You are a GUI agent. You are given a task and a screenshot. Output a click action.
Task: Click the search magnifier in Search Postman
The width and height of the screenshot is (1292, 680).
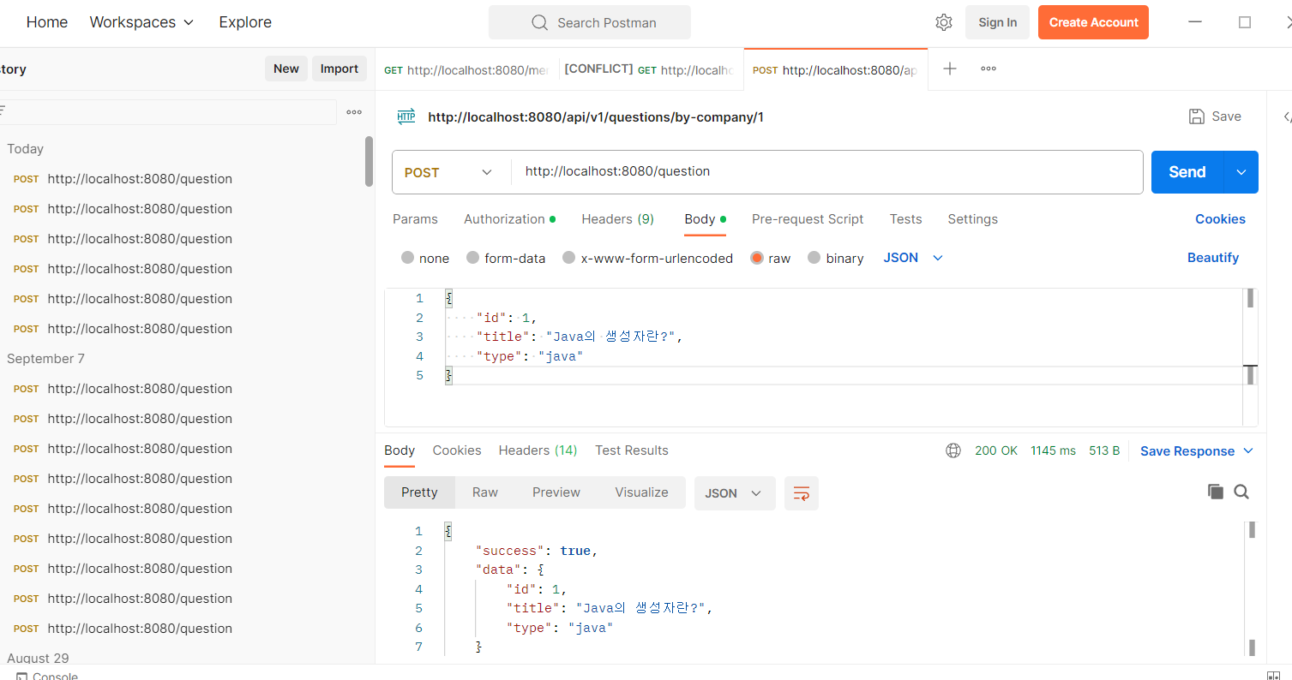(x=539, y=22)
